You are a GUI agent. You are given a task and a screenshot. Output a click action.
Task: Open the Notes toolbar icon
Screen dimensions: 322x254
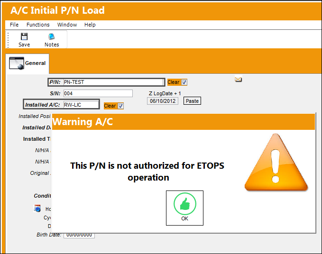(x=51, y=36)
